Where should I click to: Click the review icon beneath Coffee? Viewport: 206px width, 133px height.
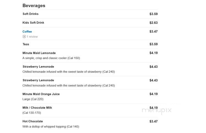[24, 37]
